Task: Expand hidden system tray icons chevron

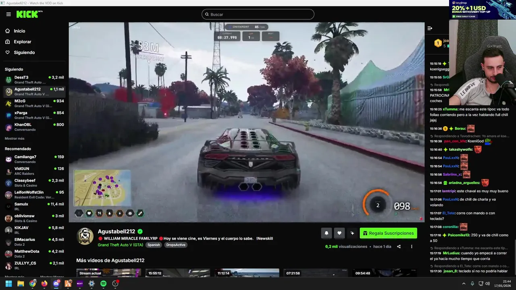Action: (464, 284)
